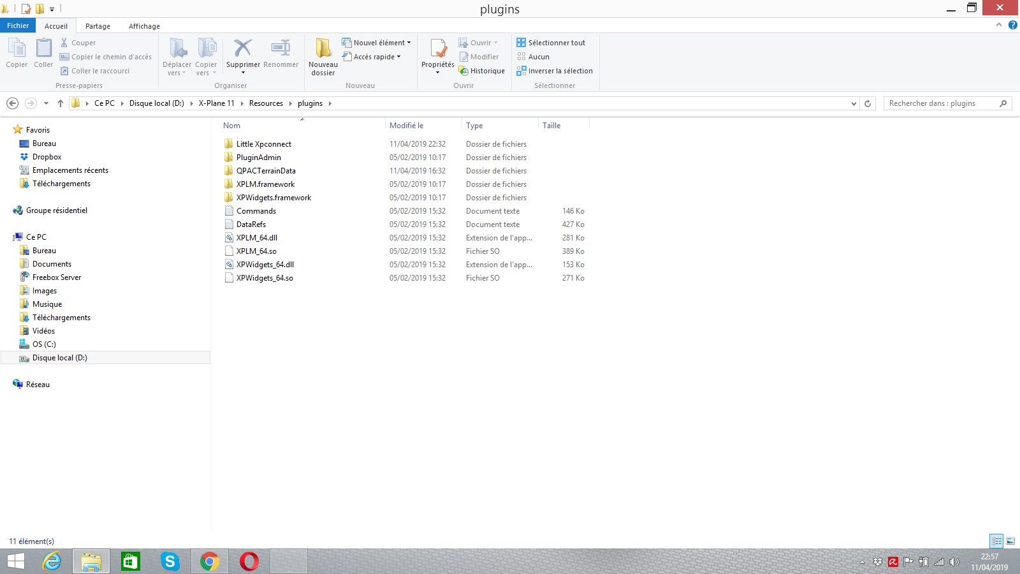The image size is (1020, 574).
Task: Expand the address bar history dropdown
Action: tap(854, 103)
